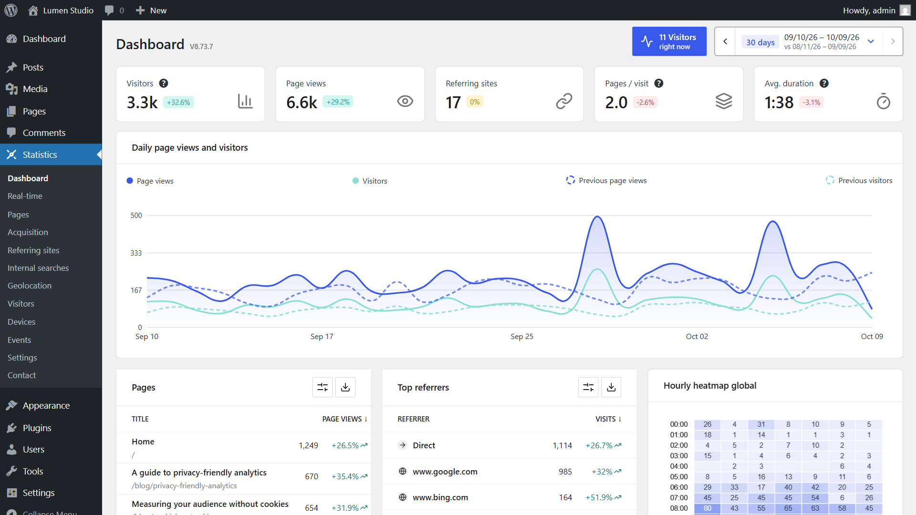This screenshot has height=515, width=916.
Task: Click the stopwatch icon in Avg. duration card
Action: [883, 101]
